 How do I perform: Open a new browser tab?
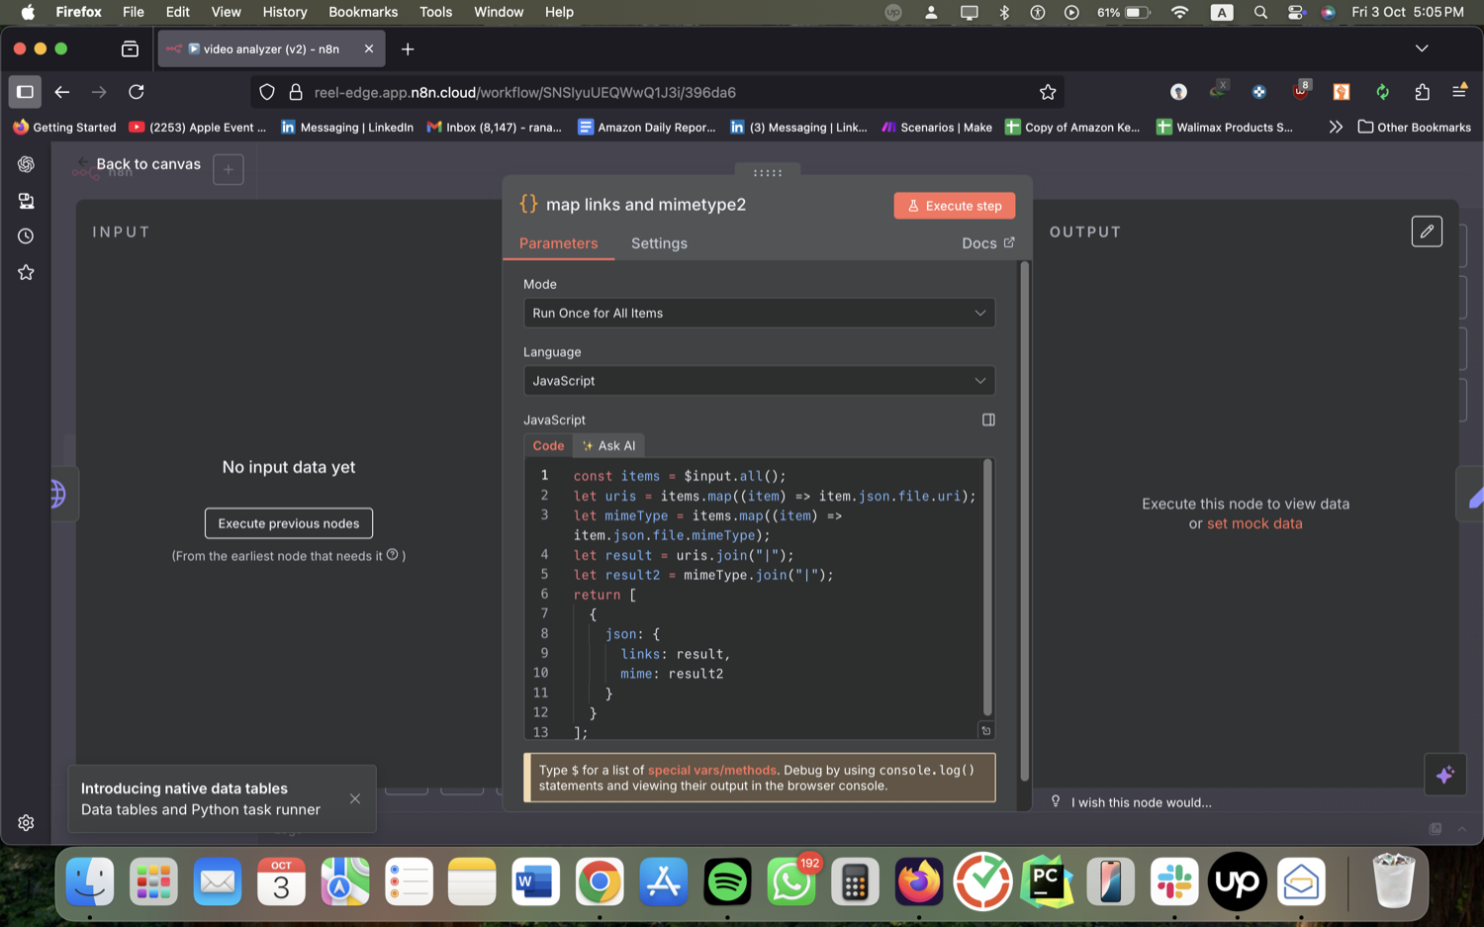[x=408, y=48]
